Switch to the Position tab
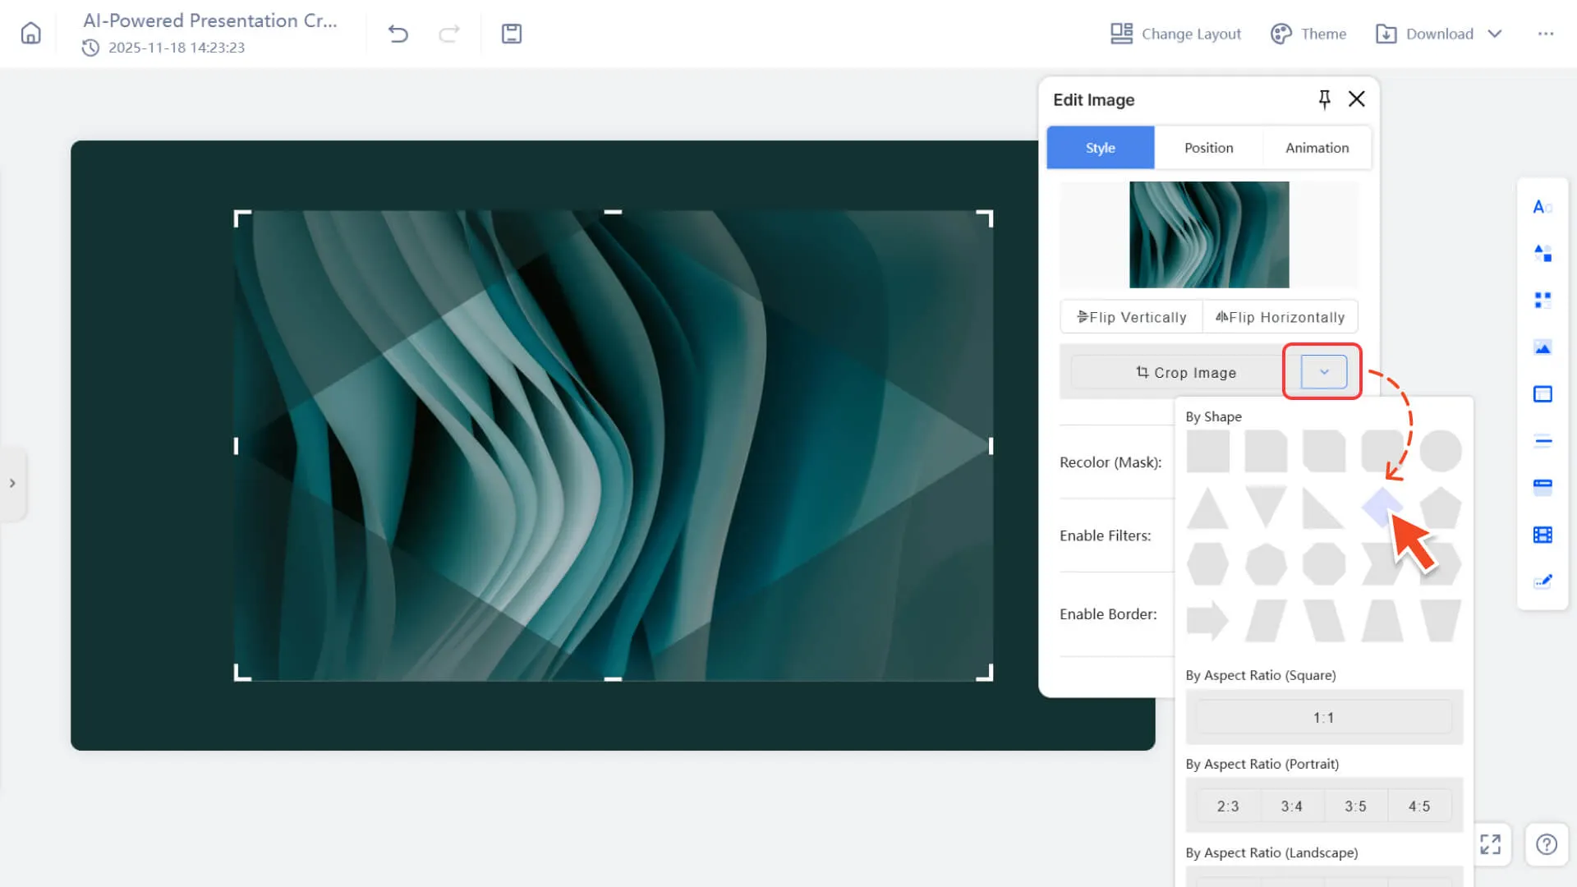Image resolution: width=1577 pixels, height=887 pixels. point(1209,148)
